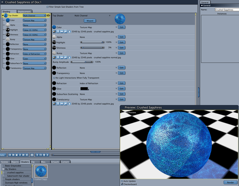This screenshot has height=186, width=239.
Task: Open the Artwork browser tab
Action: [x=55, y=162]
